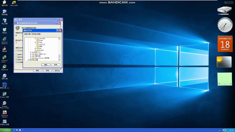Launch SumatraPDF from the desktop
The height and width of the screenshot is (132, 235).
(x=14, y=3)
